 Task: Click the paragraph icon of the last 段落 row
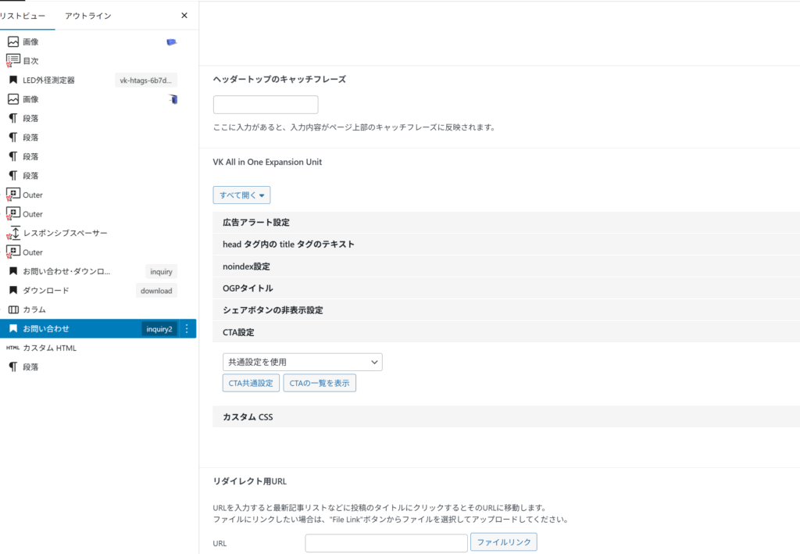point(13,366)
